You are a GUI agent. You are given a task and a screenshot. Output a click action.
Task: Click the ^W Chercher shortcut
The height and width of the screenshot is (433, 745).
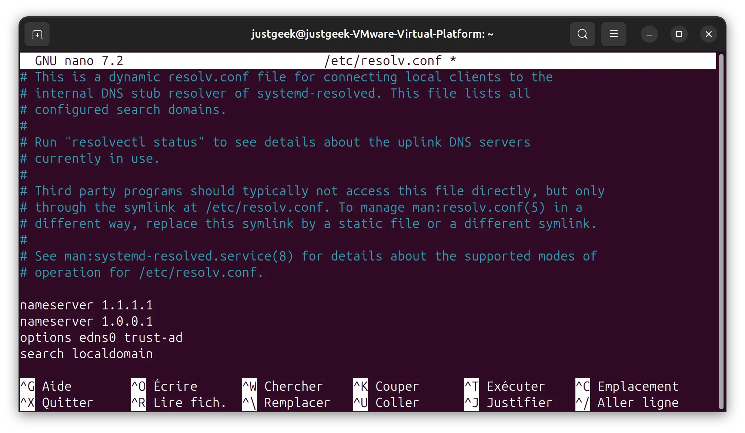(x=283, y=386)
